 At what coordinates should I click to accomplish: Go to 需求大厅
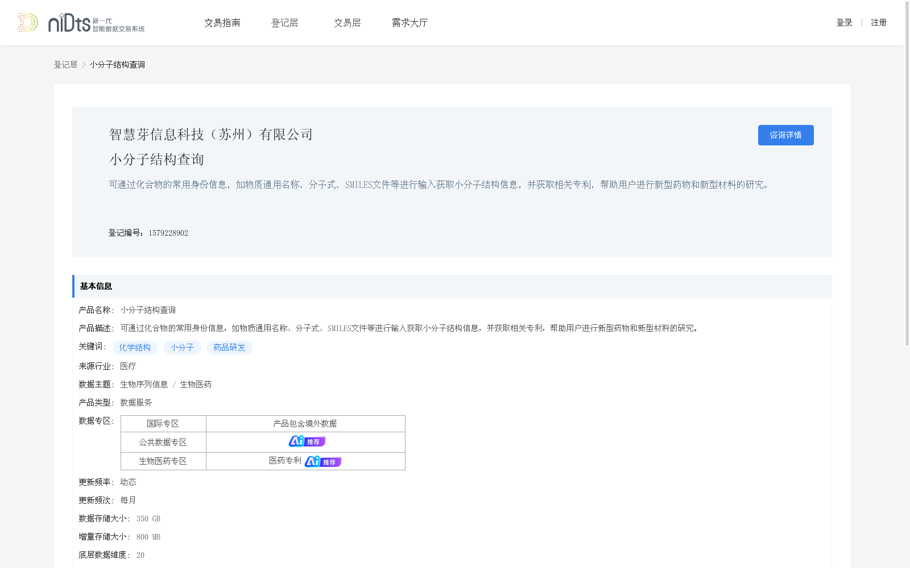point(409,23)
